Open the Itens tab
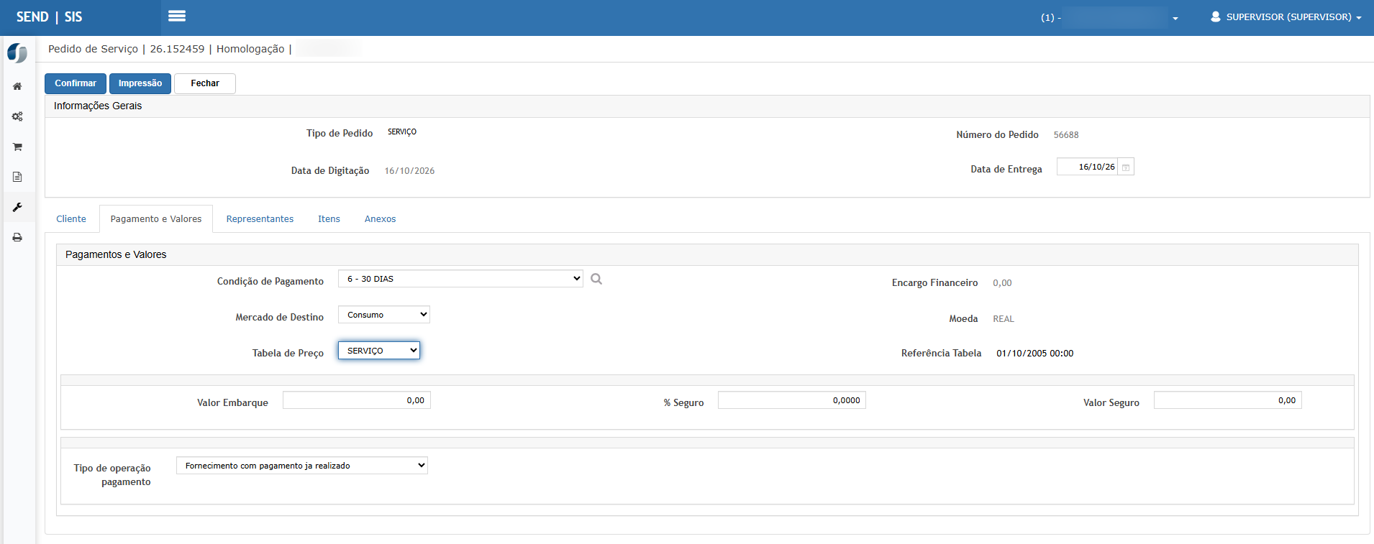This screenshot has height=544, width=1374. point(329,219)
